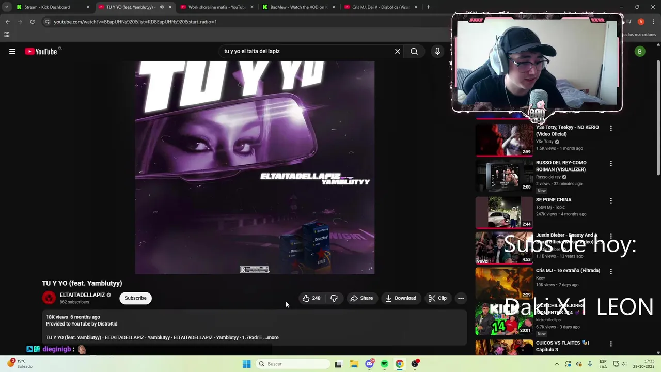
Task: Mute the tab audio speaker icon
Action: 162,7
